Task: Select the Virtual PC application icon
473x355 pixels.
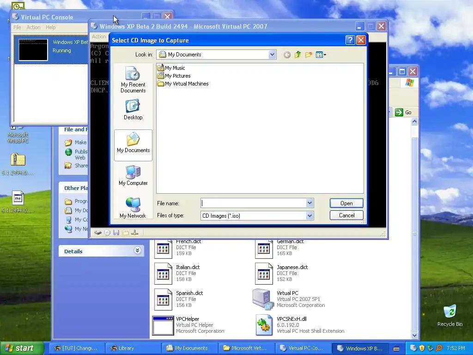Action: (263, 299)
